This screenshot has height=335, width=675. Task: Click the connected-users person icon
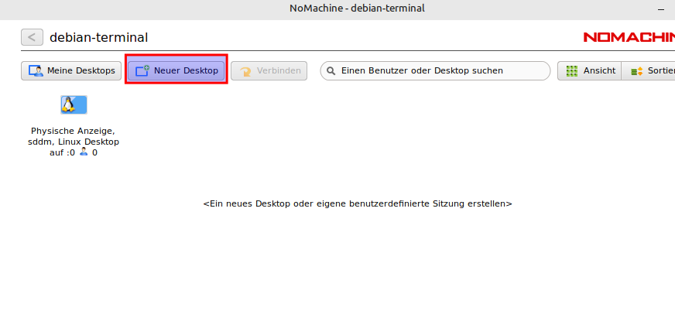point(84,152)
